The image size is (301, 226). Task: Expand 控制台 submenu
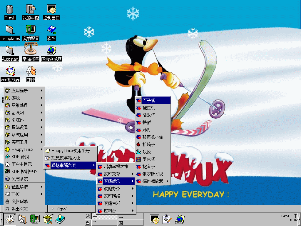click(116, 211)
